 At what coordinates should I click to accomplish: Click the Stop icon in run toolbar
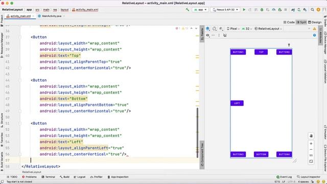pyautogui.click(x=286, y=10)
